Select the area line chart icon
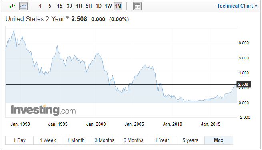Viewport: 262px width, 150px height. [23, 6]
